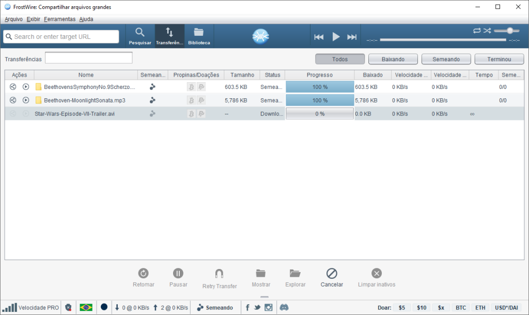Filter transfers by Baixado
The image size is (529, 315).
[x=393, y=58]
